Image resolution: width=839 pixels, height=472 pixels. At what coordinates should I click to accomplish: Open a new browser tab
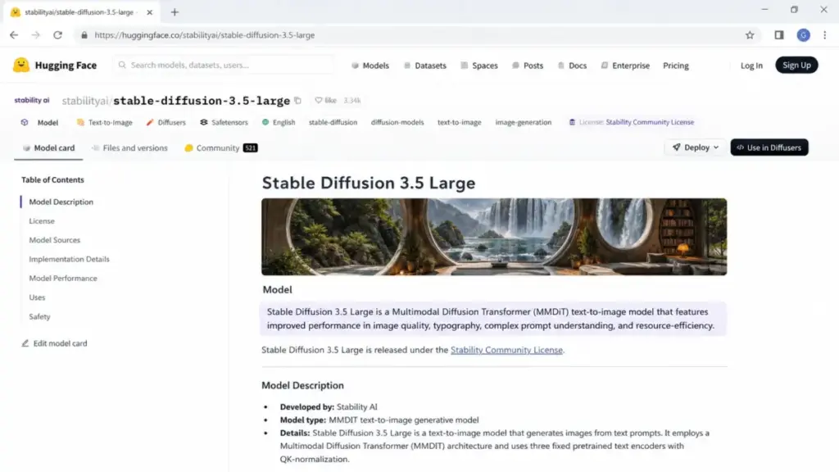pyautogui.click(x=175, y=11)
